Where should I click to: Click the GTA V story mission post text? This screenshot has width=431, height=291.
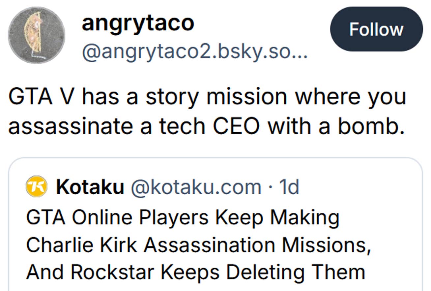pos(208,111)
